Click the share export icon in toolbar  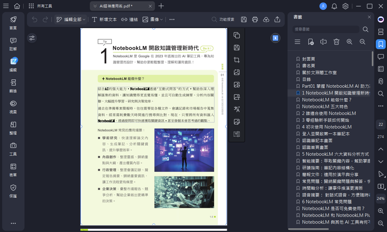277,19
